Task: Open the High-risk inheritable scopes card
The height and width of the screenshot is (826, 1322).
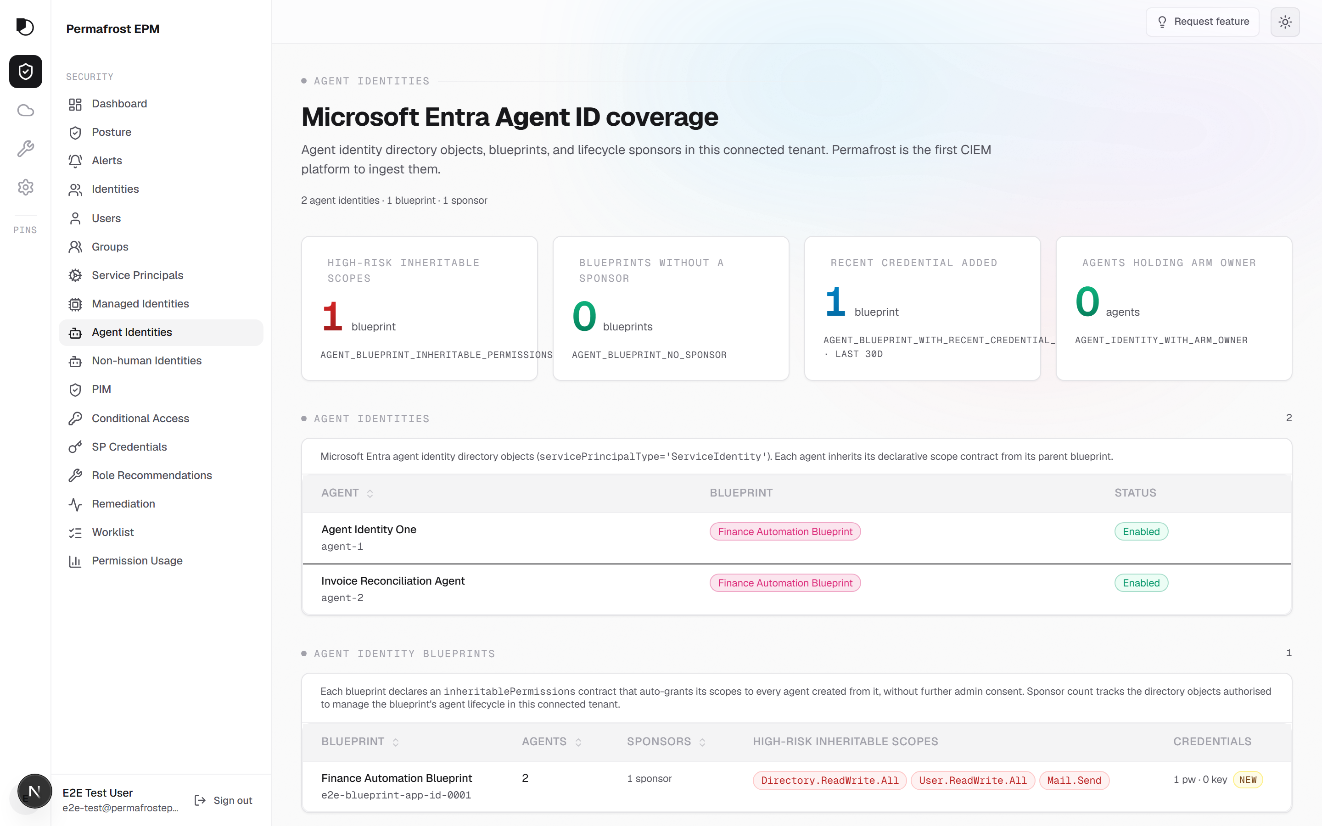Action: click(x=419, y=308)
